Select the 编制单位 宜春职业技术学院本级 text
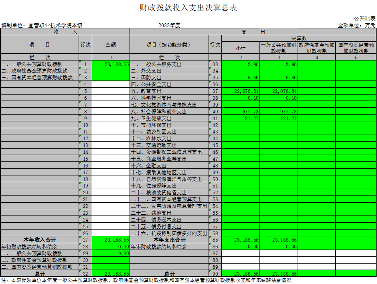 (42, 25)
